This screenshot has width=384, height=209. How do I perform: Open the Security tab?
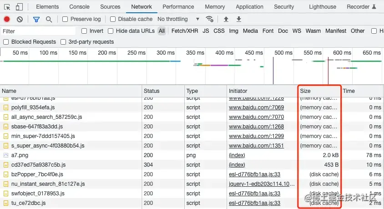pos(284,7)
